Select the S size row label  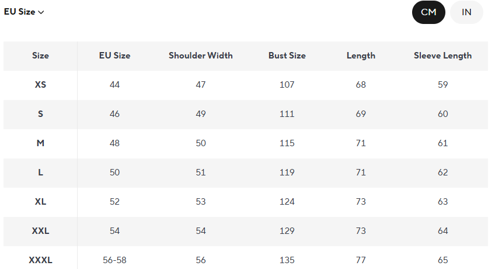(40, 114)
